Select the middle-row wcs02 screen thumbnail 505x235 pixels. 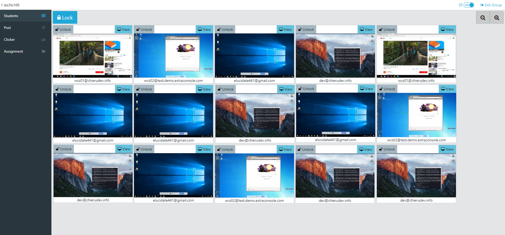click(x=416, y=115)
